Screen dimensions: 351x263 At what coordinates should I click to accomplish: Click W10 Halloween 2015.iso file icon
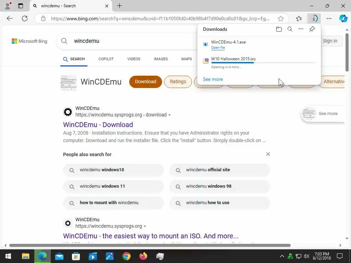pos(206,61)
